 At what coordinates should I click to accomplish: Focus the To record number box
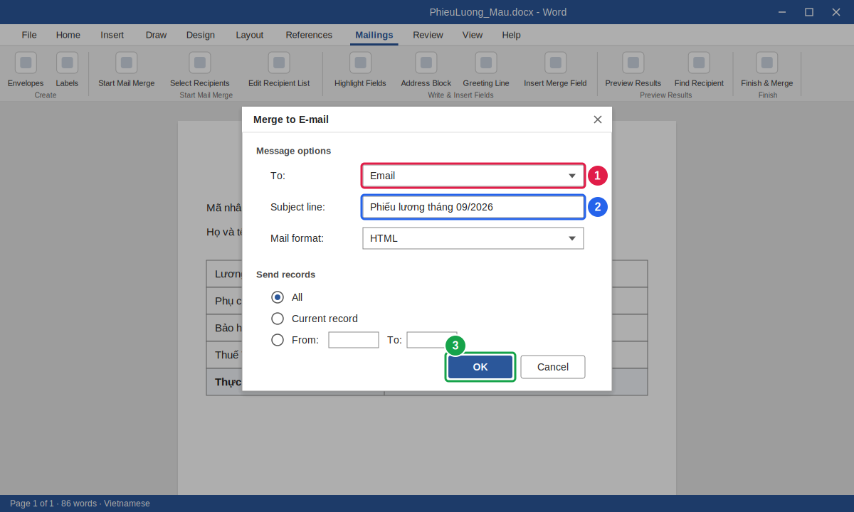tap(432, 340)
